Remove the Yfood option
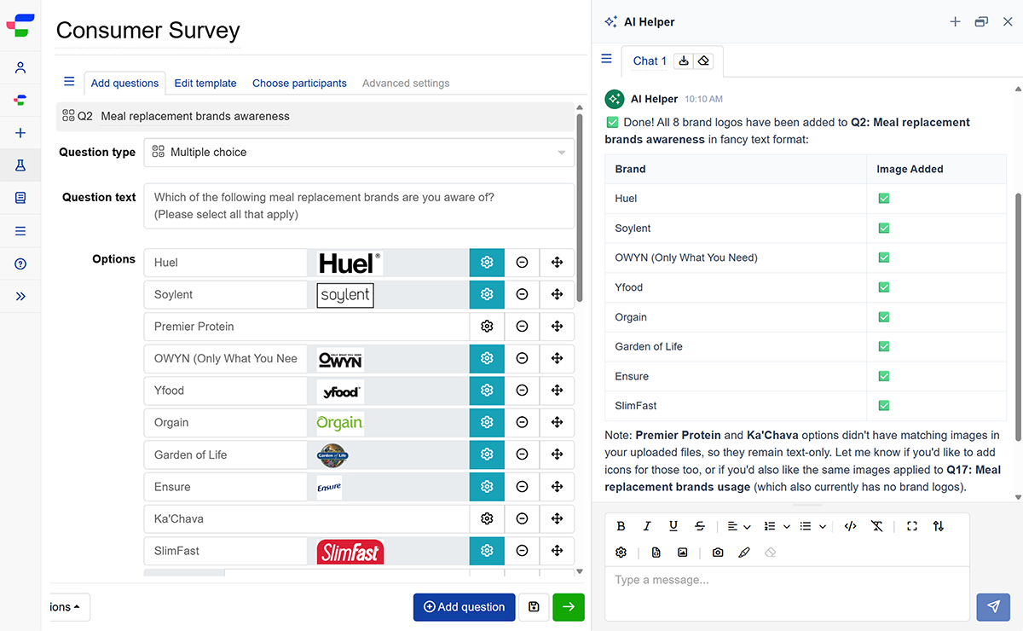1023x631 pixels. point(522,391)
